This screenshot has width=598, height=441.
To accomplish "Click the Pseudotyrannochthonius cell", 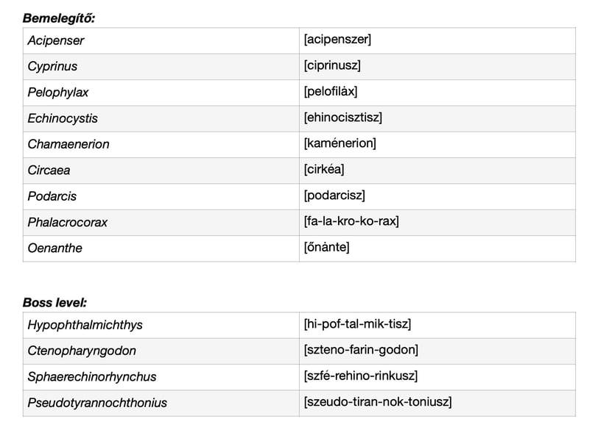I will coord(97,402).
